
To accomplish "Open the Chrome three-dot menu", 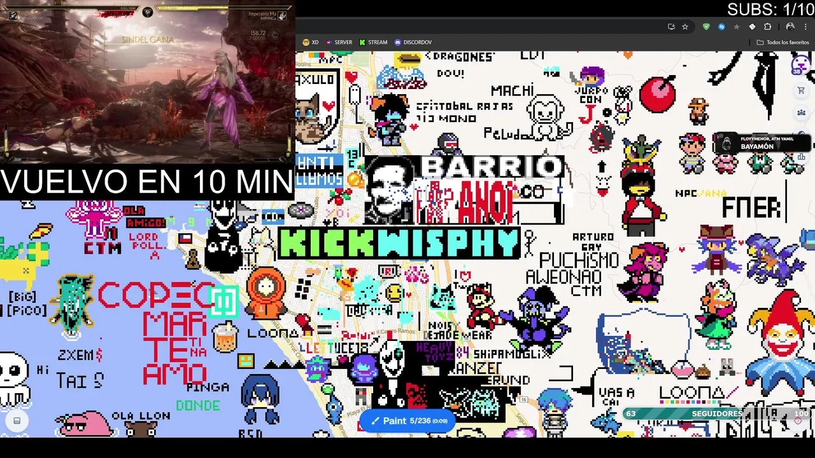I will [805, 27].
